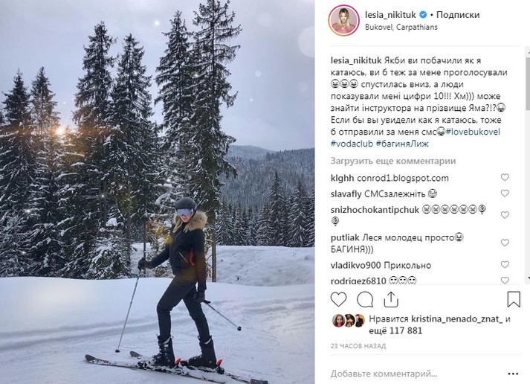
Task: Share the post using share icon
Action: click(x=390, y=299)
